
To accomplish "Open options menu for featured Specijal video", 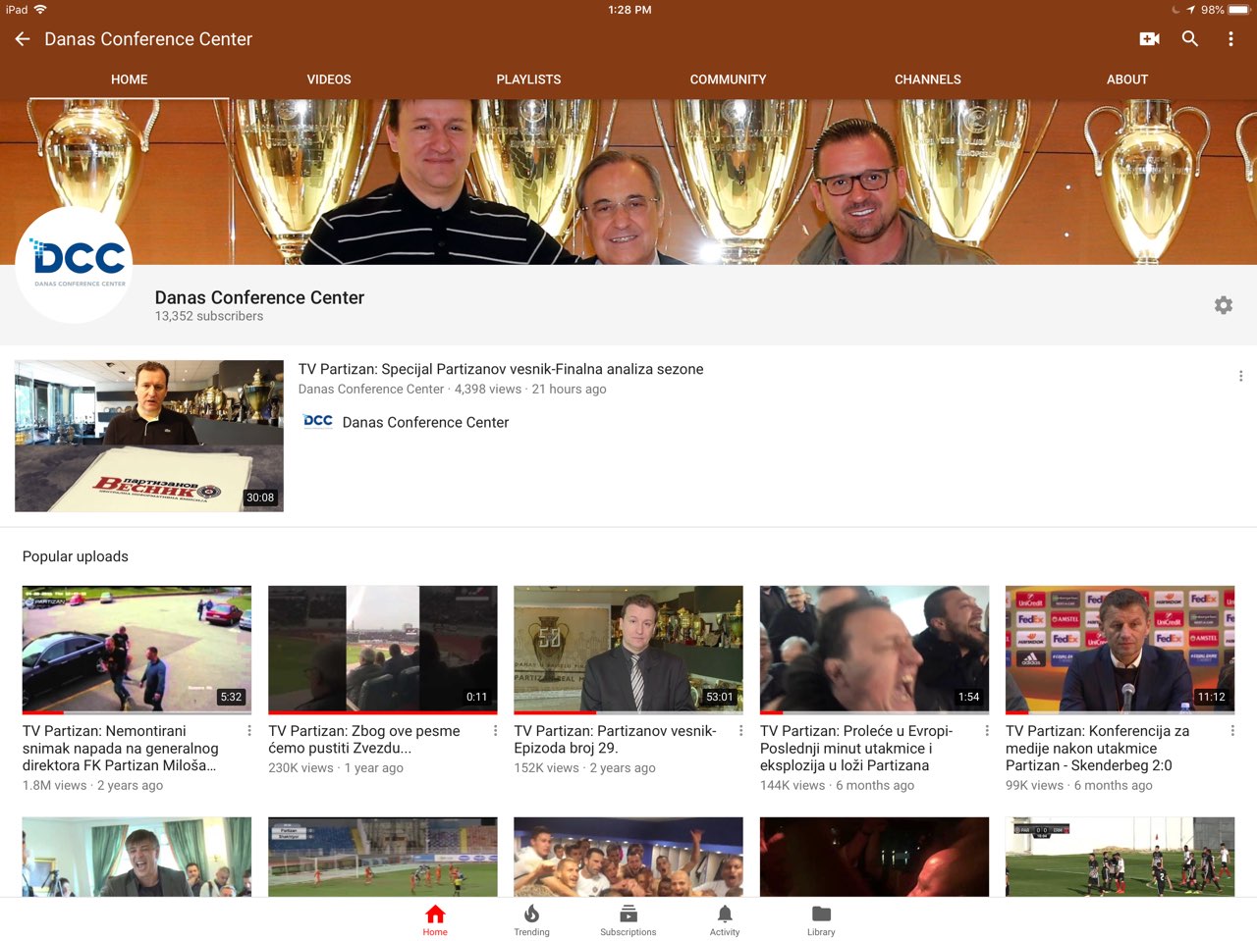I will pyautogui.click(x=1240, y=376).
